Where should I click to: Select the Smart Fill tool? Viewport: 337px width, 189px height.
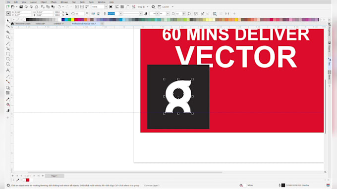[x=8, y=111]
